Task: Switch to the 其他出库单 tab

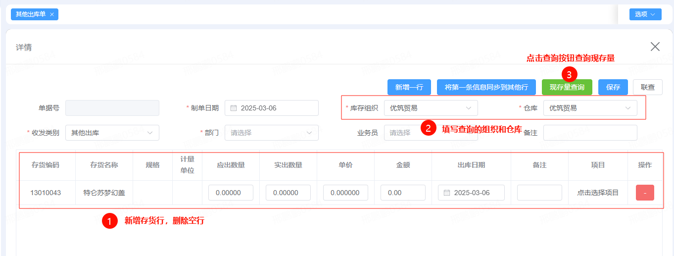Action: (x=31, y=14)
